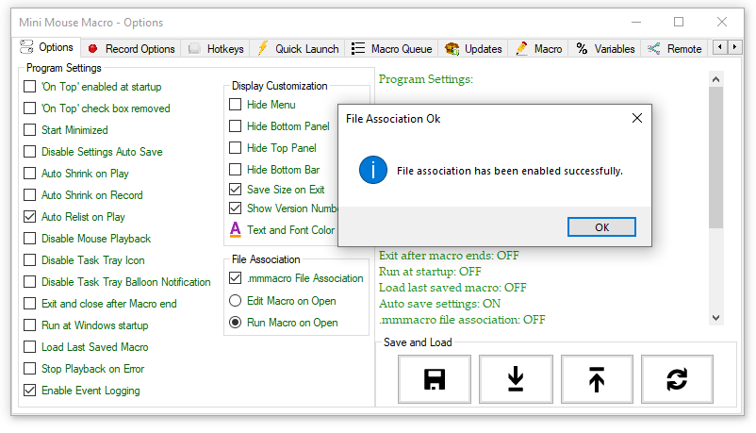
Task: Check the Hide Menu option
Action: pyautogui.click(x=236, y=105)
